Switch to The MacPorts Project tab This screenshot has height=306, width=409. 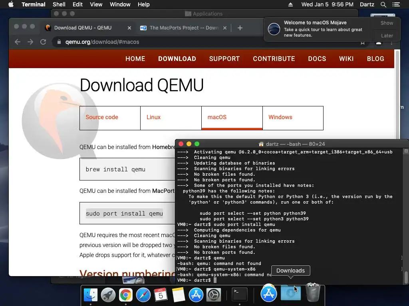coord(184,28)
